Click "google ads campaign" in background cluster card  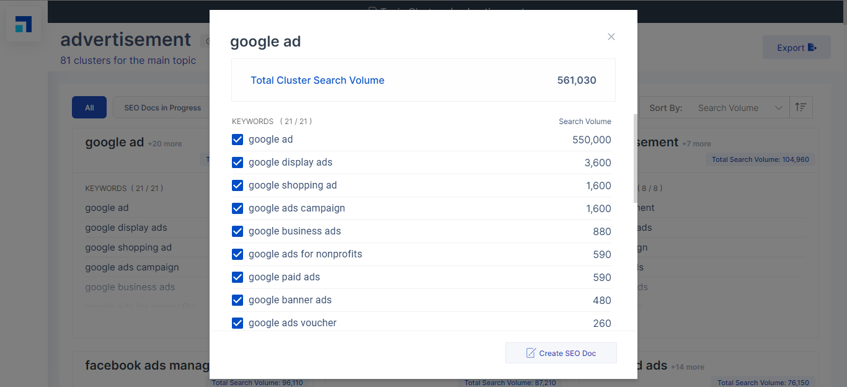point(132,267)
